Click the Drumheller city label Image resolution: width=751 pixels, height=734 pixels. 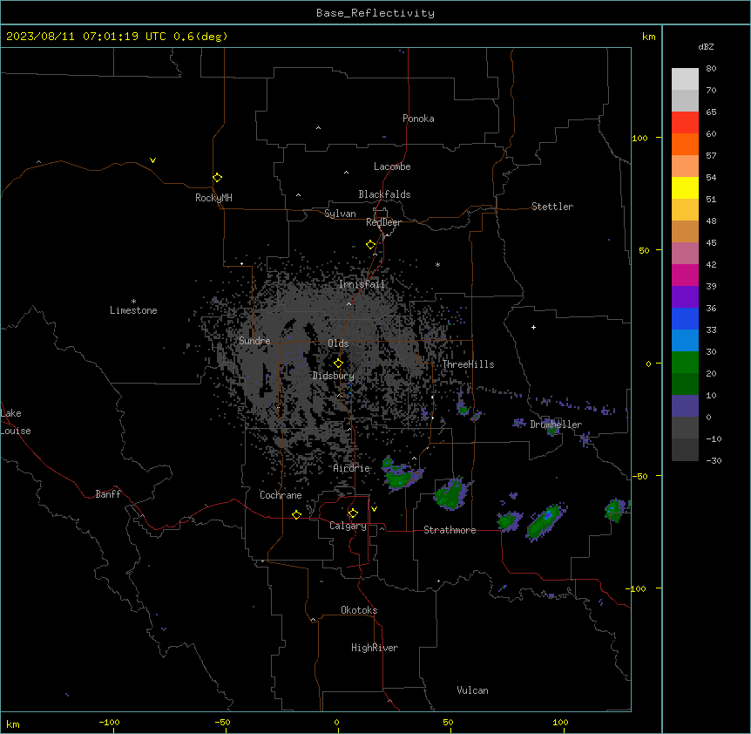[x=556, y=425]
